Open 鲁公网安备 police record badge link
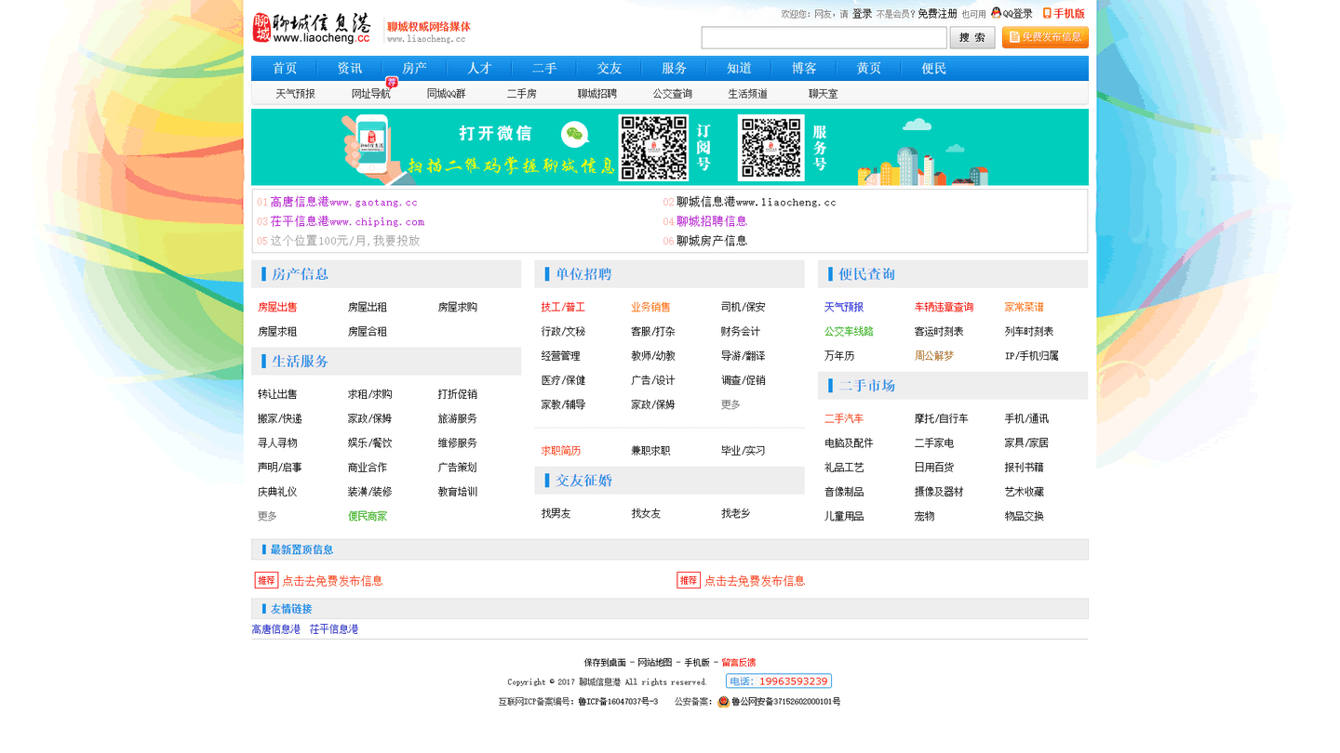Image resolution: width=1340 pixels, height=753 pixels. (779, 702)
